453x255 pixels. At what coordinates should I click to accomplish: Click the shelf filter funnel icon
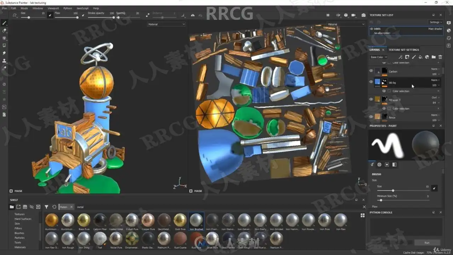pos(46,207)
